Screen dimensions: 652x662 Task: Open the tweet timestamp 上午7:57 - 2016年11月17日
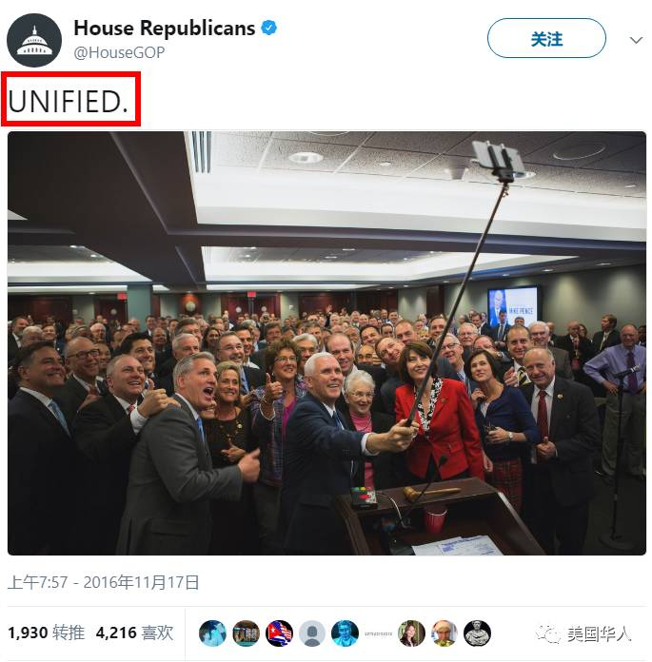click(x=104, y=582)
